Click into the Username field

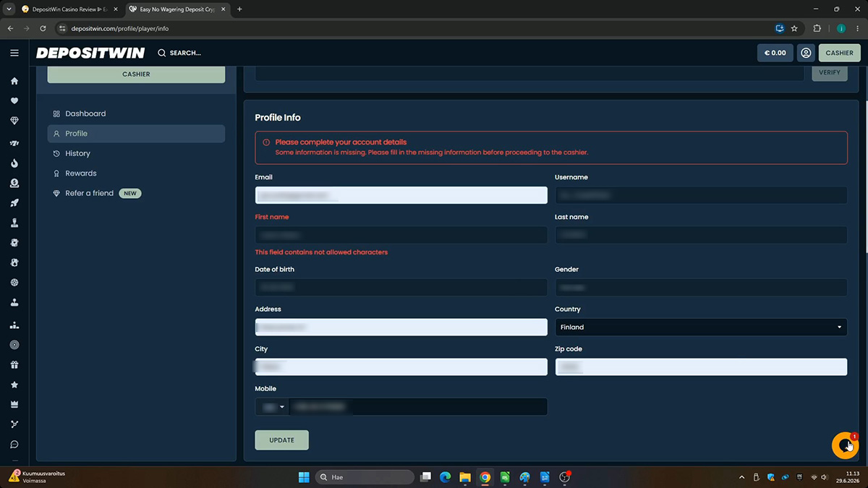point(701,195)
